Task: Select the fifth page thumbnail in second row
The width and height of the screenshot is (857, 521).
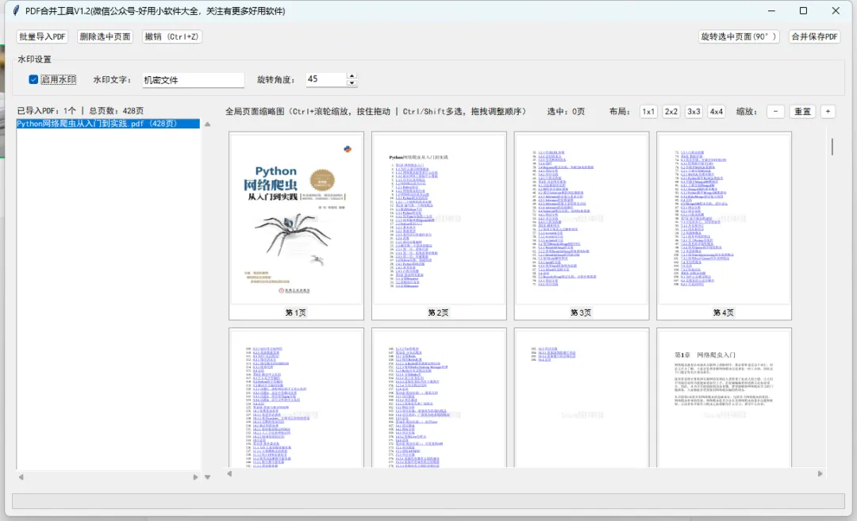Action: pyautogui.click(x=296, y=397)
